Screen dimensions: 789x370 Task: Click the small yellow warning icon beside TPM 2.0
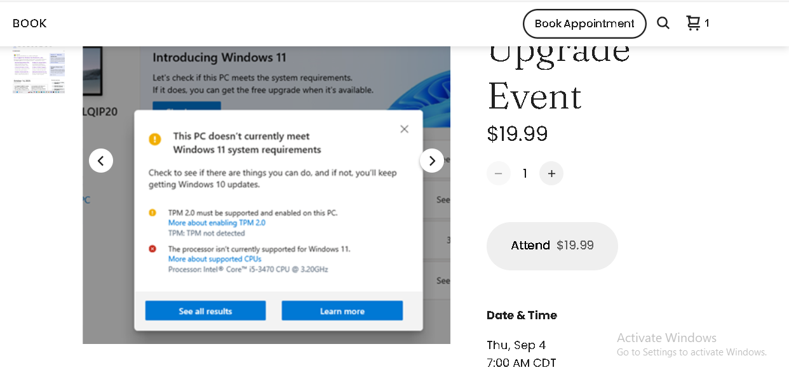point(152,213)
